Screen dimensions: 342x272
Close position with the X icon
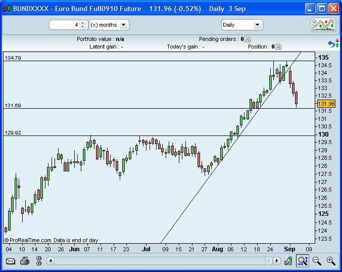278,47
